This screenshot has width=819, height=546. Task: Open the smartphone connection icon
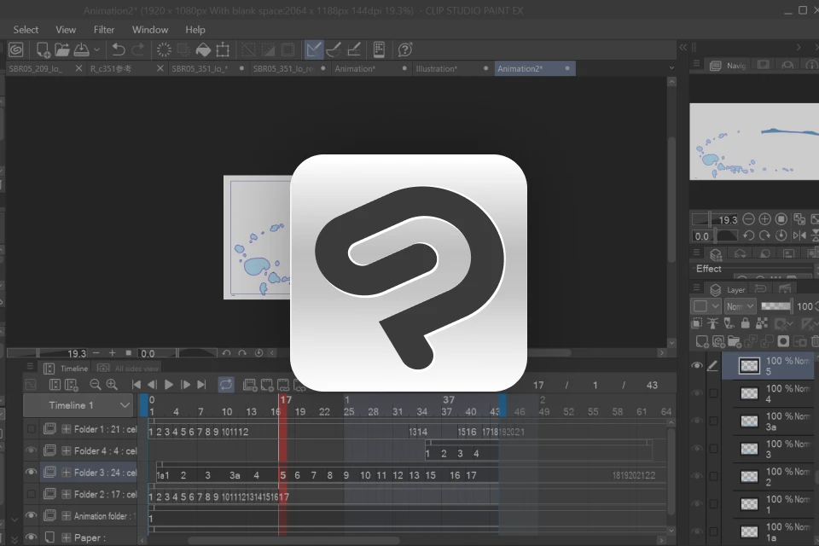[379, 49]
